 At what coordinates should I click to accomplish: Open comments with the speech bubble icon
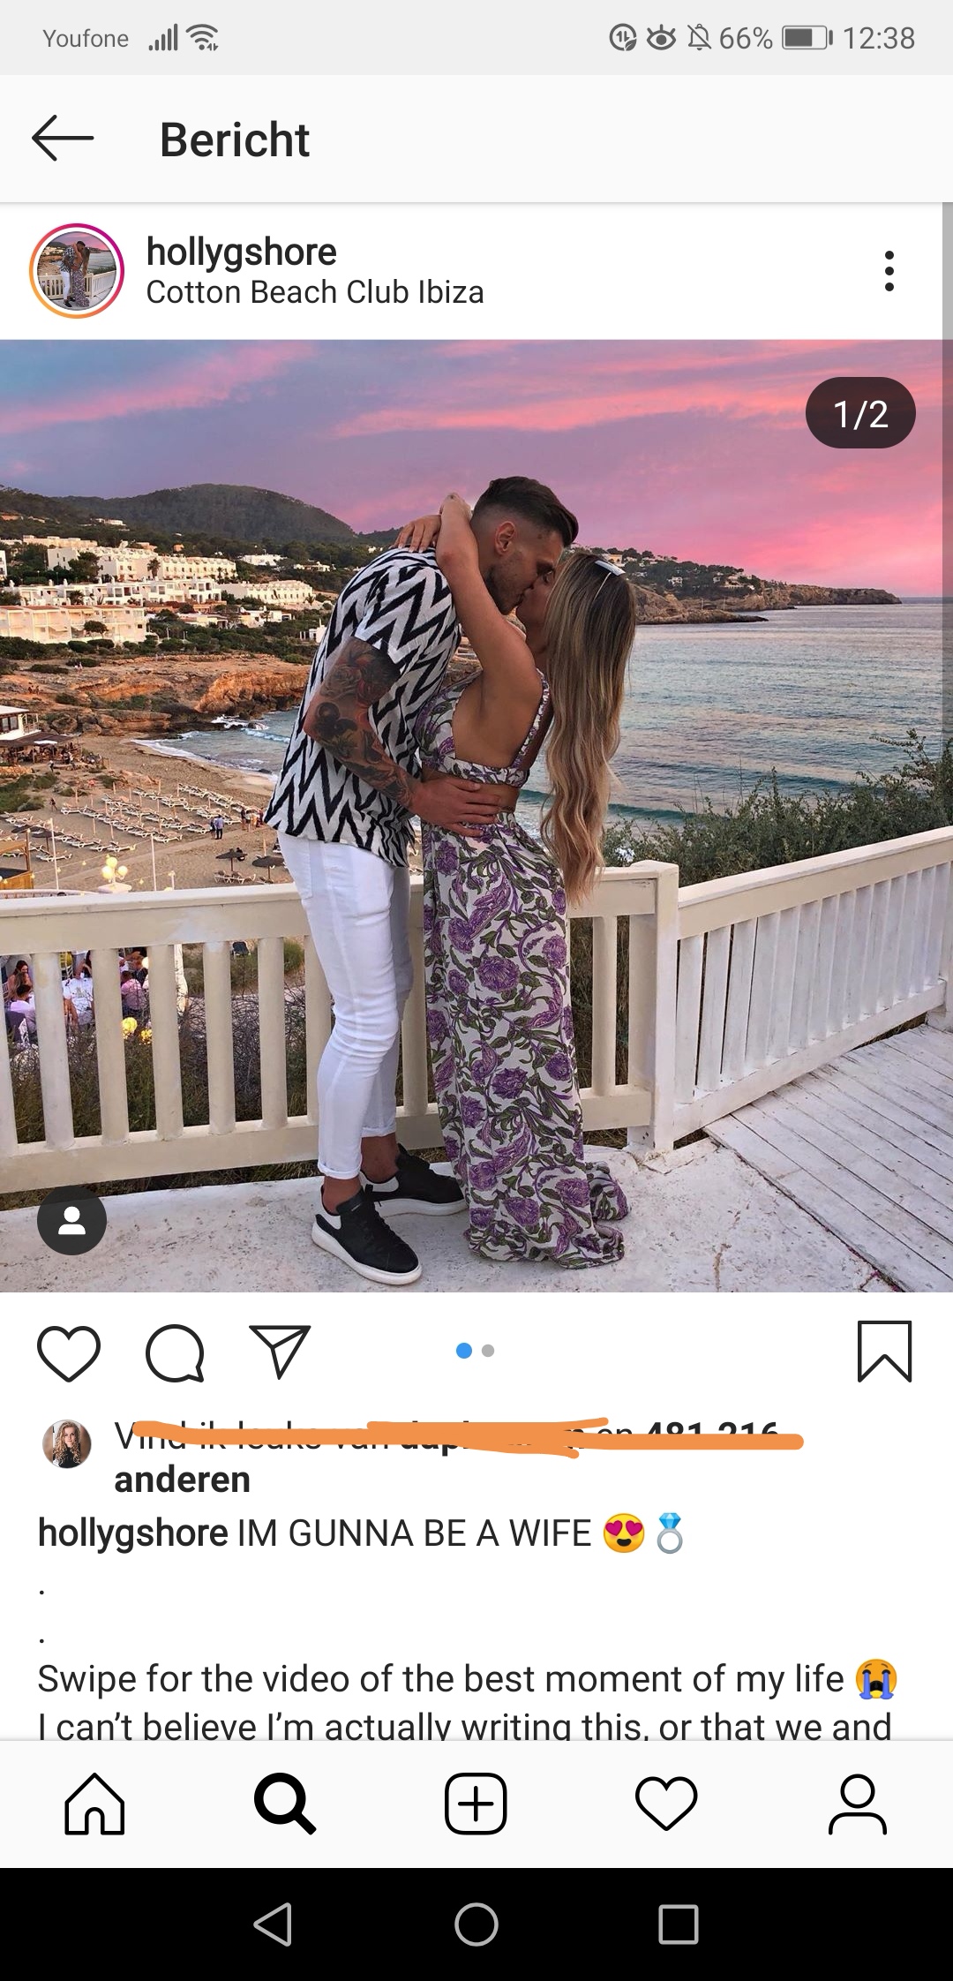click(x=175, y=1352)
